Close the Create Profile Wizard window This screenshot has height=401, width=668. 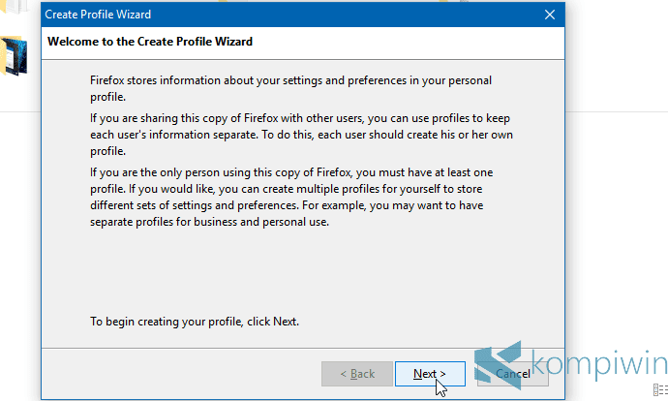550,15
